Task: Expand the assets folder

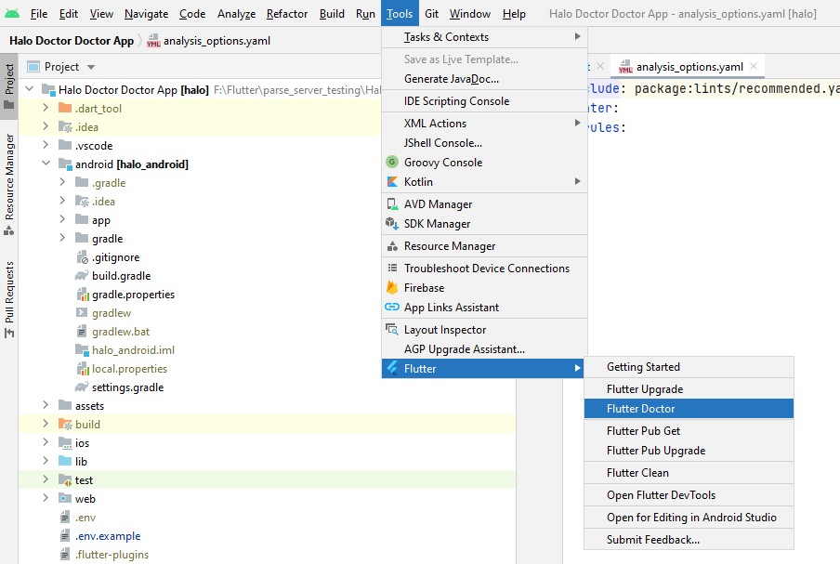Action: [46, 406]
